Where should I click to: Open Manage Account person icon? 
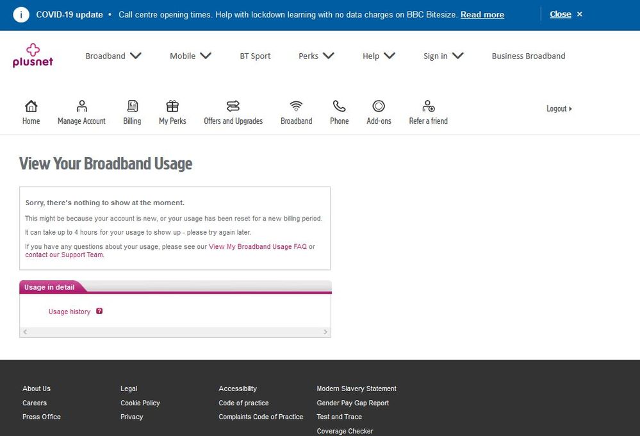[x=81, y=106]
